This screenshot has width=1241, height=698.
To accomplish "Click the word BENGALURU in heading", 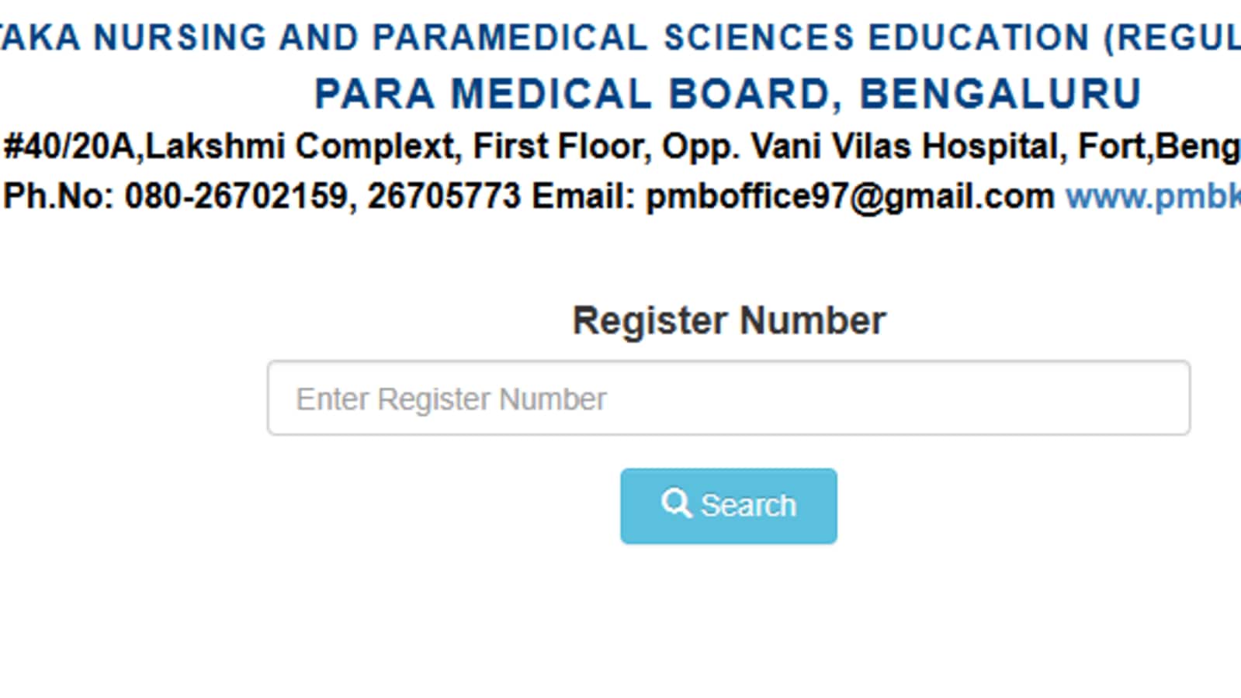I will (x=1001, y=95).
